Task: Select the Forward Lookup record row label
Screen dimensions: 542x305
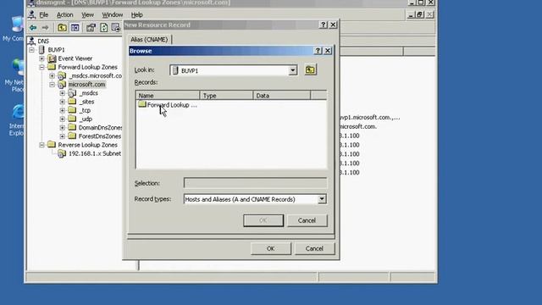Action: click(x=172, y=105)
